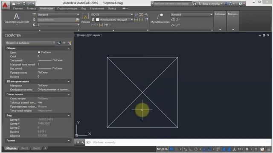
Task: Click the [2D-каркас] visual style control
Action: click(x=95, y=35)
